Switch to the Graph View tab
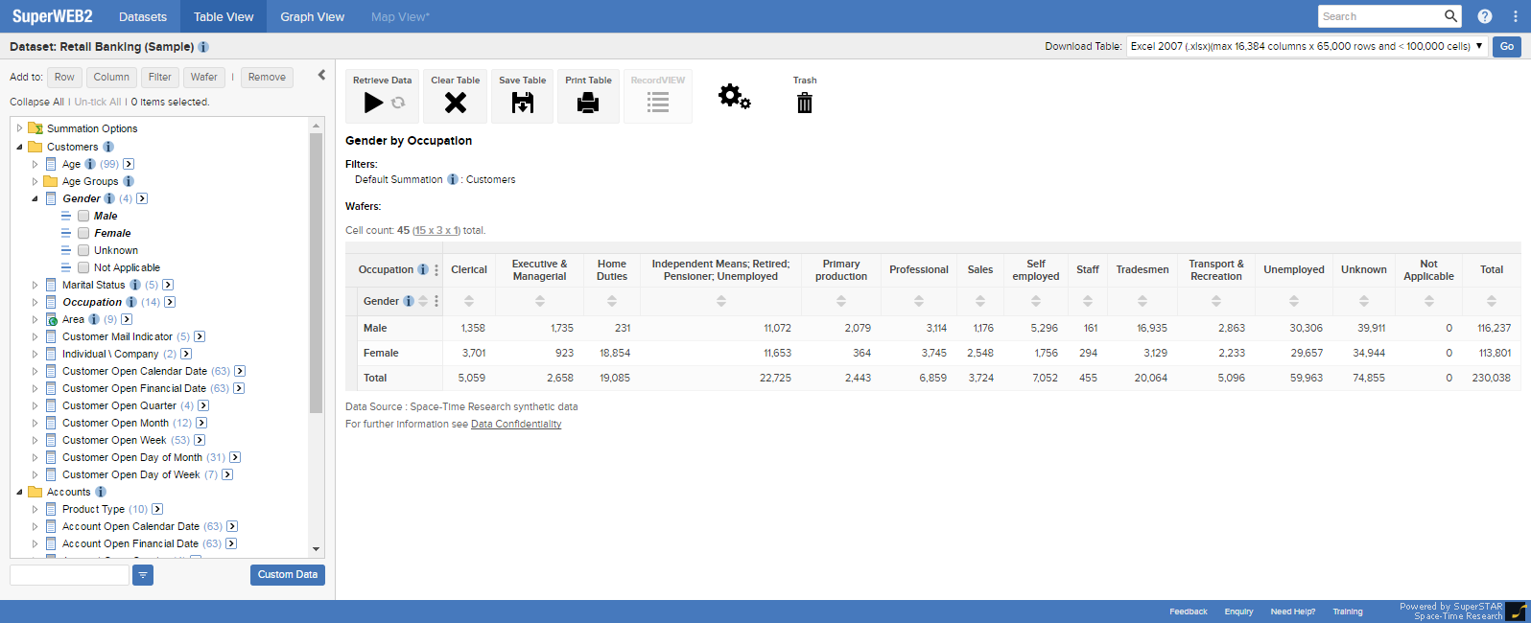The height and width of the screenshot is (623, 1531). [312, 16]
